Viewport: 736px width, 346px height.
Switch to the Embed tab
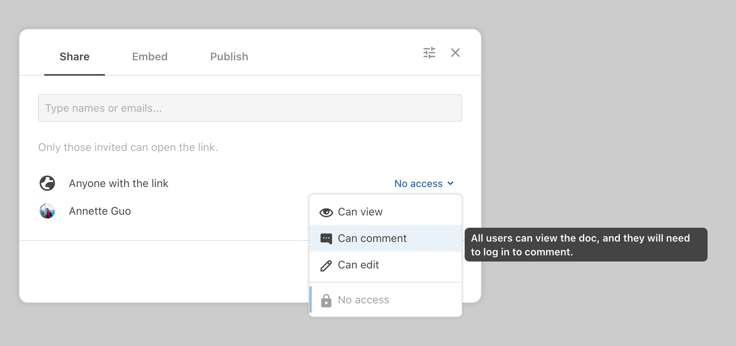point(150,57)
